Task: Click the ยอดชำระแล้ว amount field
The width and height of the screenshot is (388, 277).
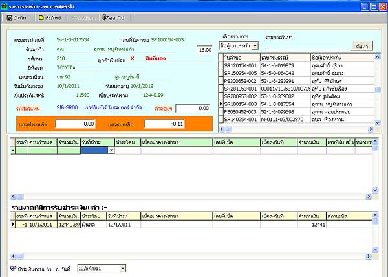Action: coord(75,123)
